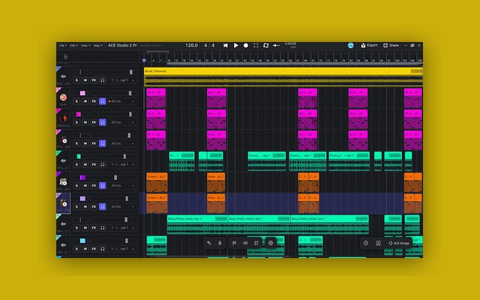Image resolution: width=480 pixels, height=300 pixels.
Task: Open the blue circular account avatar
Action: click(351, 45)
